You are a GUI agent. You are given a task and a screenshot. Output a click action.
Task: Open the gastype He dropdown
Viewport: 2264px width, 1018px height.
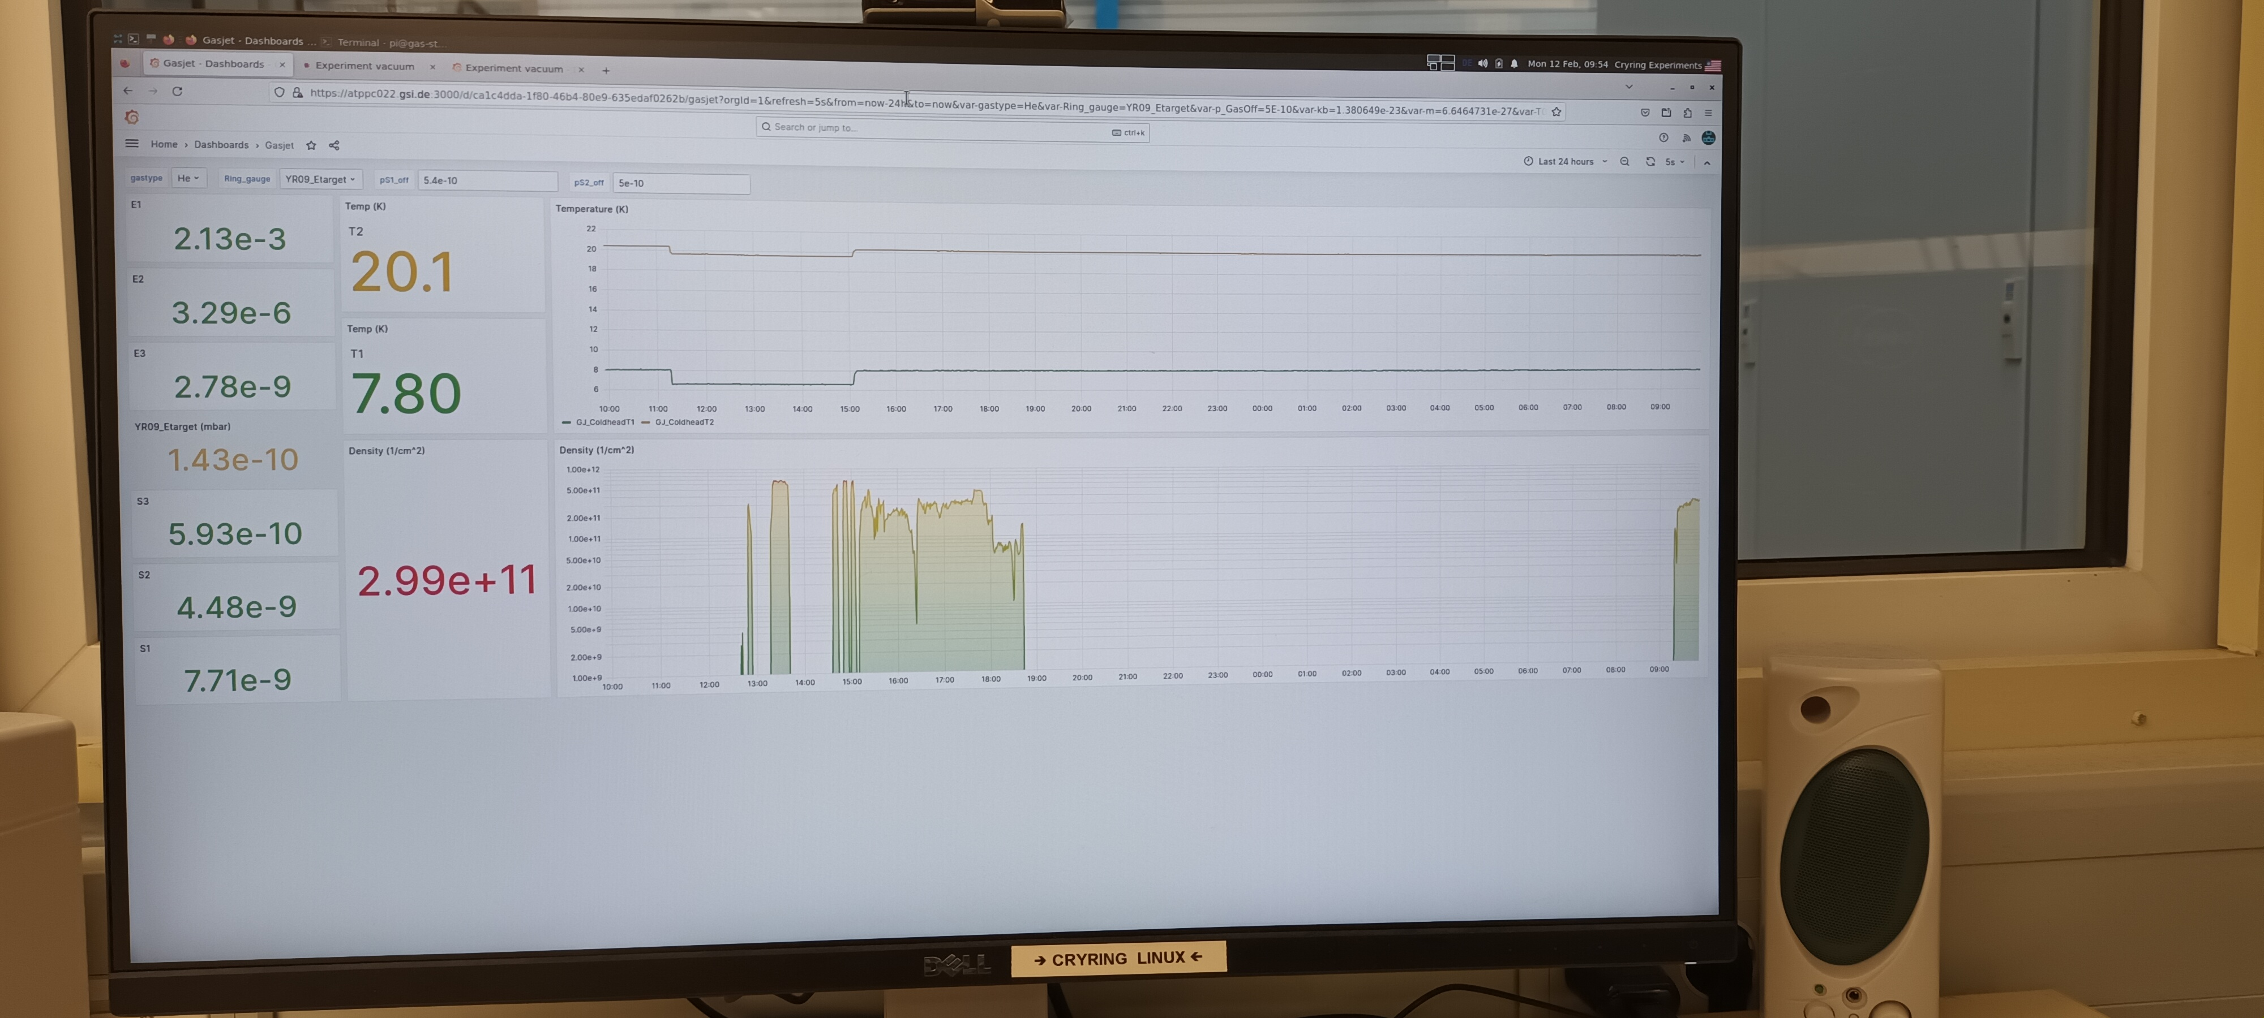(x=188, y=178)
